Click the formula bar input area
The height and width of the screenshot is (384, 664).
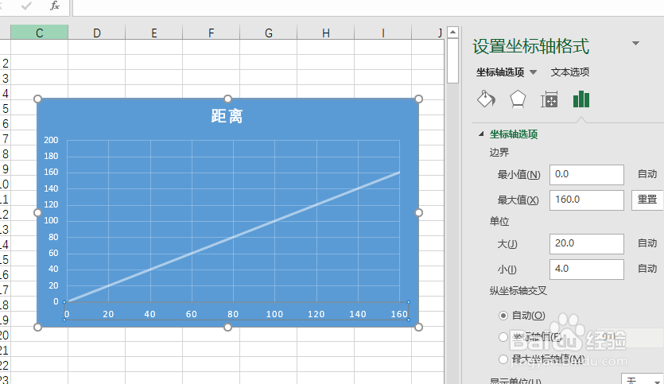pyautogui.click(x=368, y=8)
